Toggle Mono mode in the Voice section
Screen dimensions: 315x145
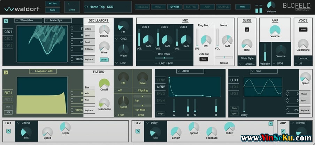point(303,30)
